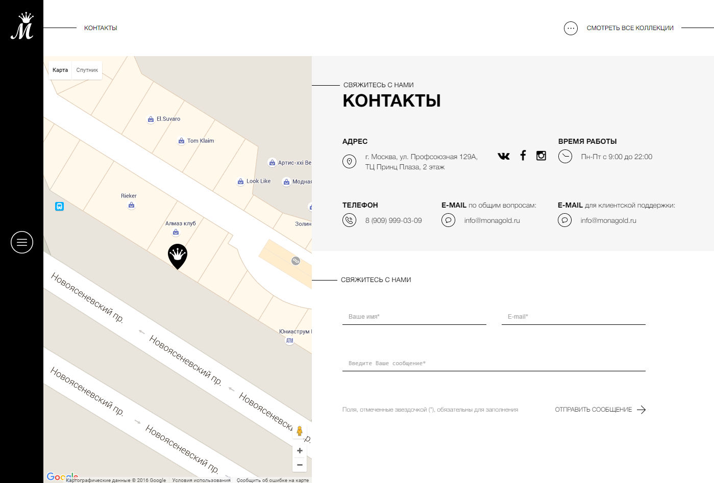This screenshot has height=483, width=714.
Task: Click into the message text field
Action: (494, 363)
